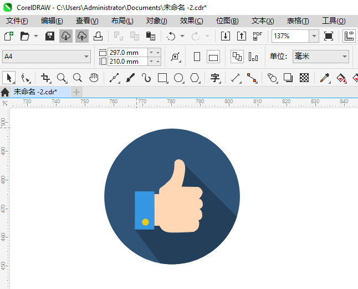Save the document with floppy icon
This screenshot has height=289, width=358.
tap(50, 36)
